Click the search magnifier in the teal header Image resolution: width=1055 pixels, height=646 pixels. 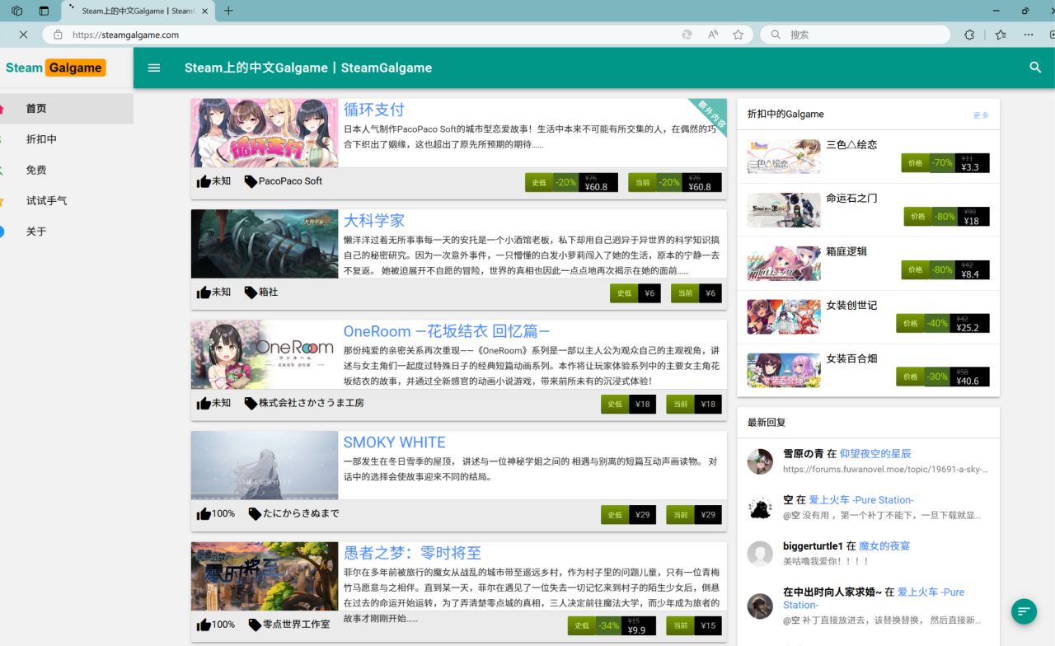(1035, 68)
